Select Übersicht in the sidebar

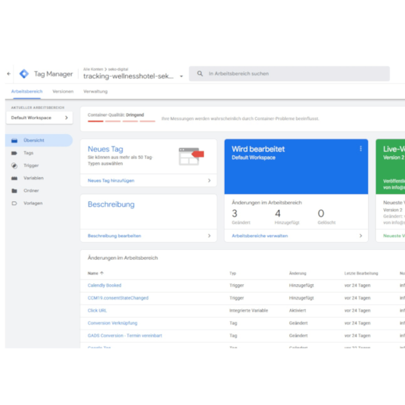point(33,140)
